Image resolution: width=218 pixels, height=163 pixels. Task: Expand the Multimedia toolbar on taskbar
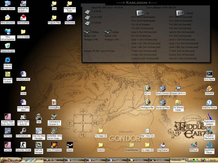pos(182,160)
